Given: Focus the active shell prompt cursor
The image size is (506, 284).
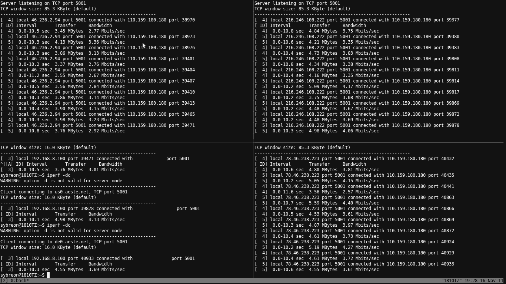Looking at the screenshot, I should [x=48, y=275].
